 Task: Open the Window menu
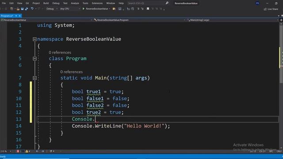[111, 3]
